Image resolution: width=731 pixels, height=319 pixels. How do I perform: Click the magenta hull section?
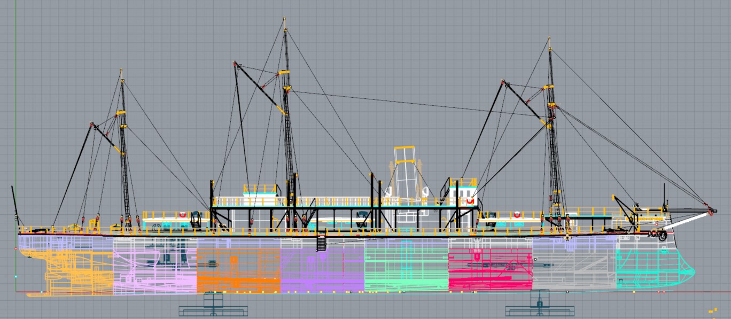(x=490, y=270)
